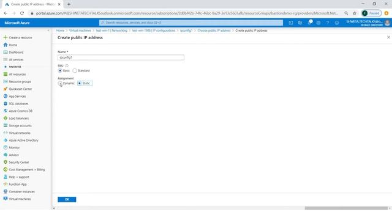392x220 pixels.
Task: Select Static assignment radio button
Action: click(x=80, y=83)
